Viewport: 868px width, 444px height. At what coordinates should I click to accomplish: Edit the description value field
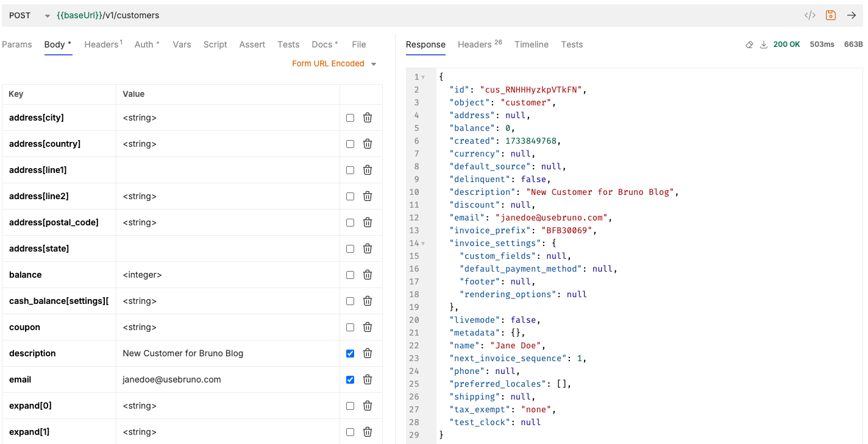tap(228, 353)
